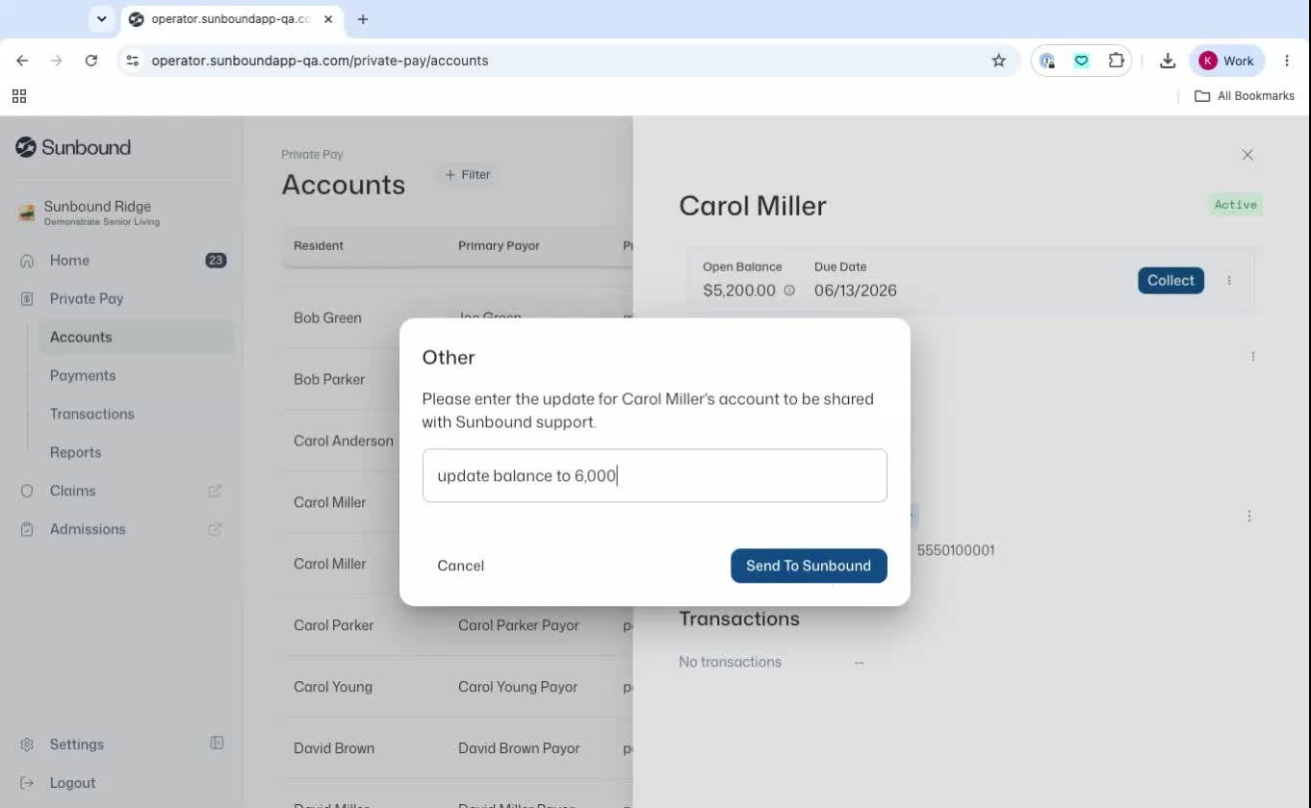Click the Home notification badge showing 23

coord(216,261)
